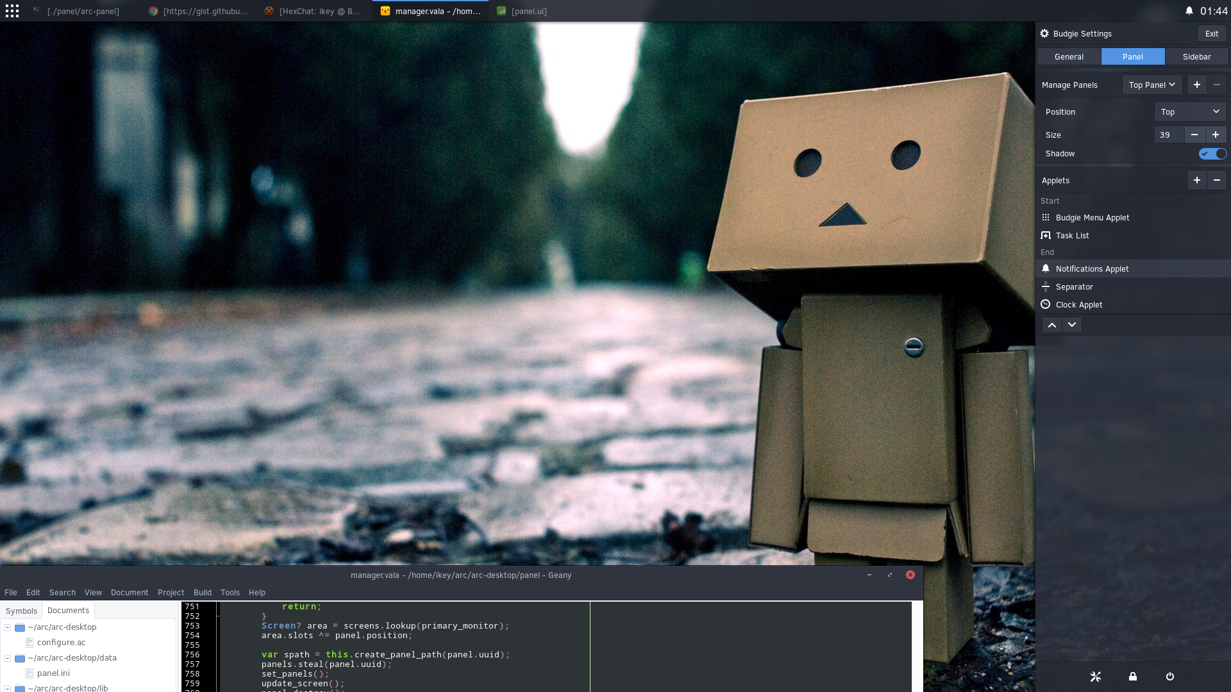The image size is (1231, 692).
Task: Click the Clock Applet icon
Action: click(x=1046, y=304)
